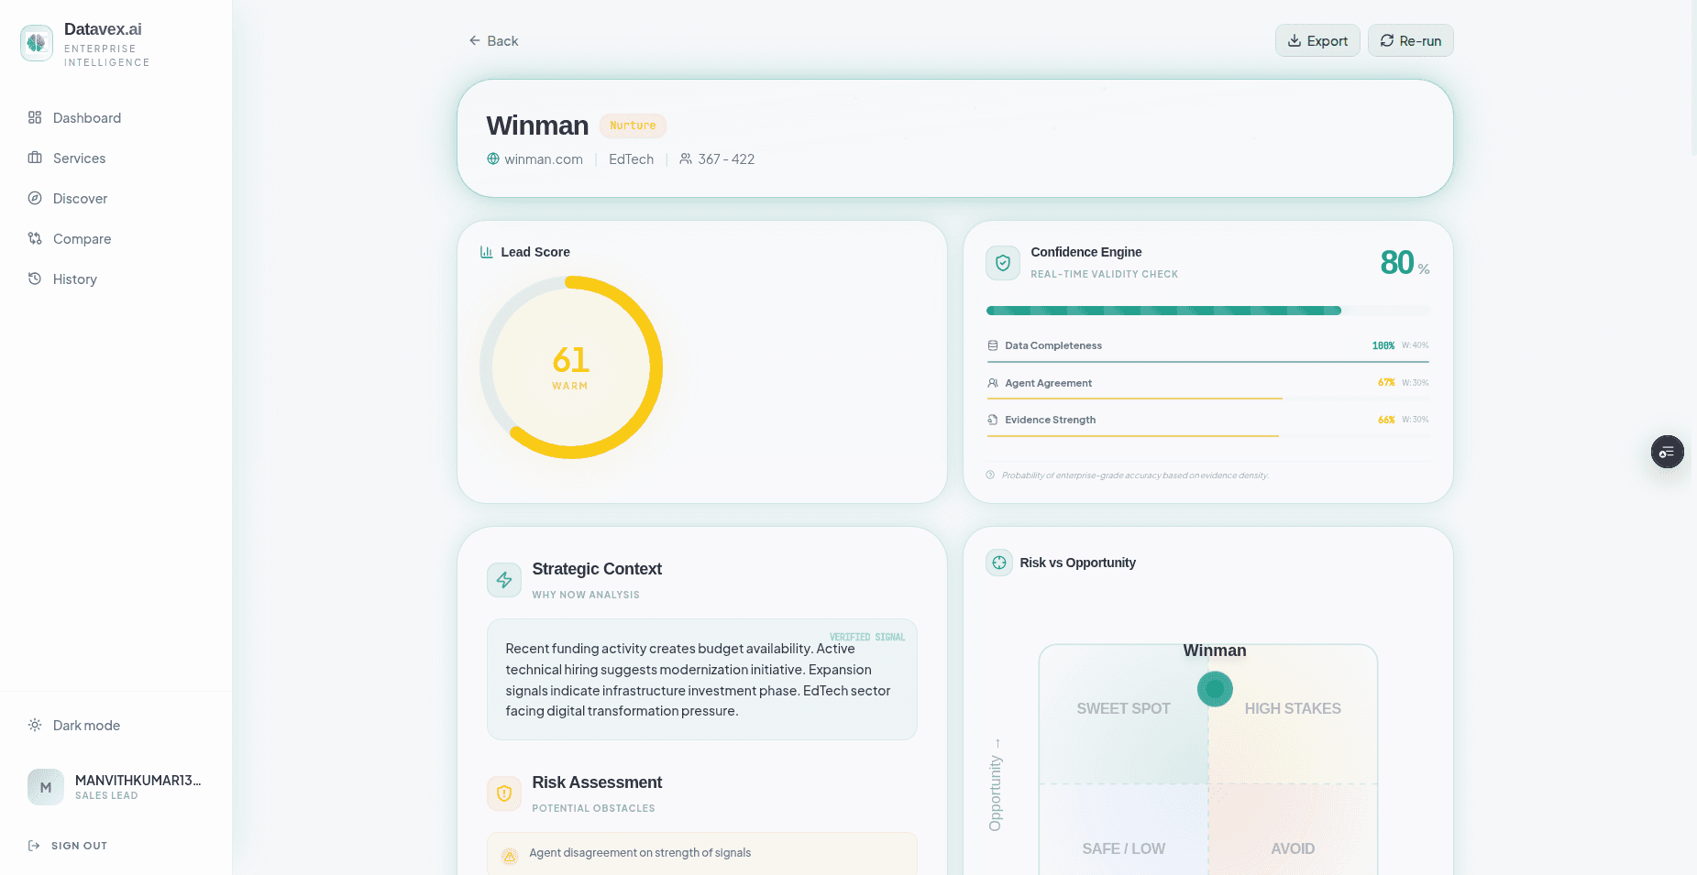Click the EdTech industry label

631,159
